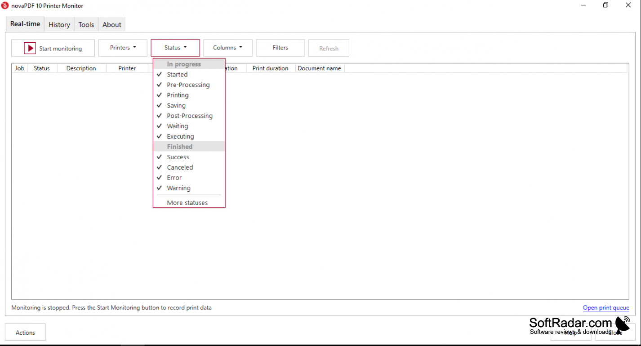Click the Filters button
This screenshot has width=641, height=346.
[x=280, y=48]
